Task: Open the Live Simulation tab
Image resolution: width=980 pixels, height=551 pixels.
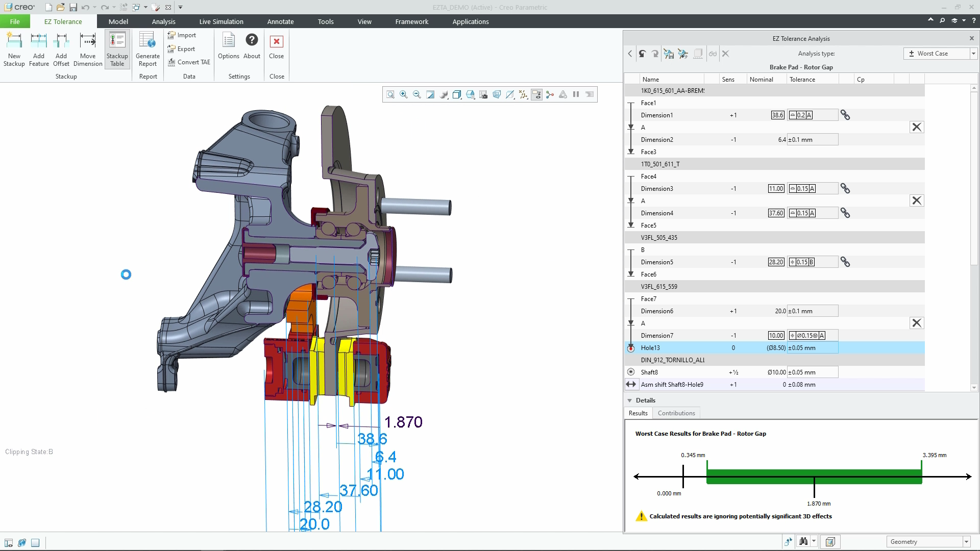Action: click(222, 21)
